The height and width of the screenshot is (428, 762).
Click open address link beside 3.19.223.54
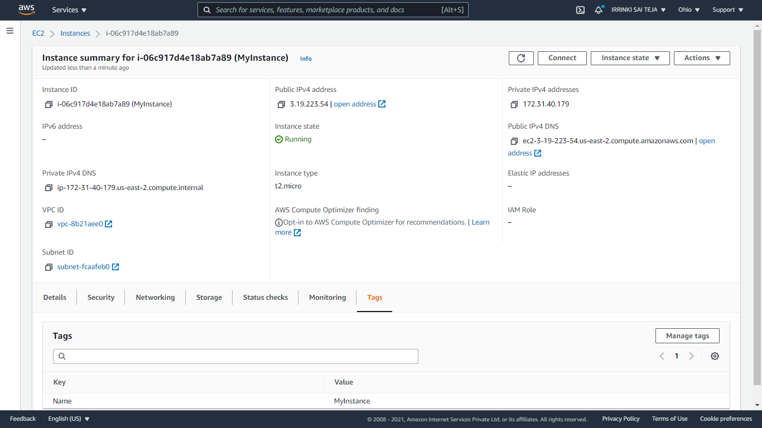(x=355, y=104)
